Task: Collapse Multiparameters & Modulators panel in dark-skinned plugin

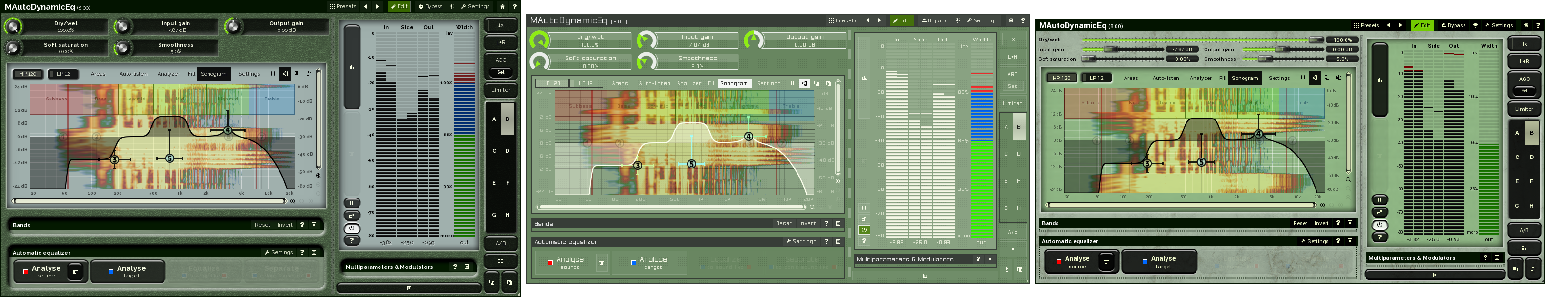Action: (x=467, y=267)
